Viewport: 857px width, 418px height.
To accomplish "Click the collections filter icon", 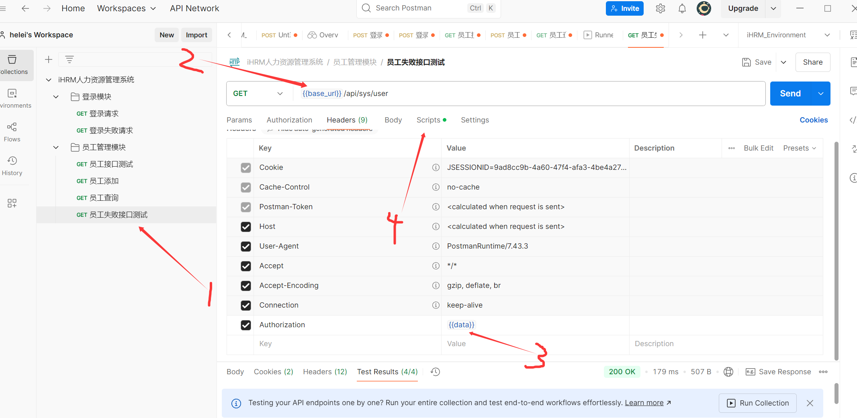I will (x=70, y=59).
